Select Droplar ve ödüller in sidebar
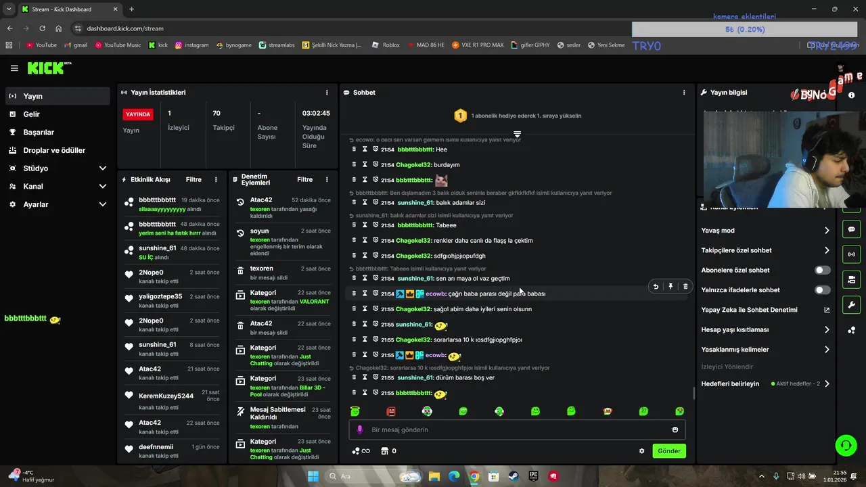 coord(58,150)
